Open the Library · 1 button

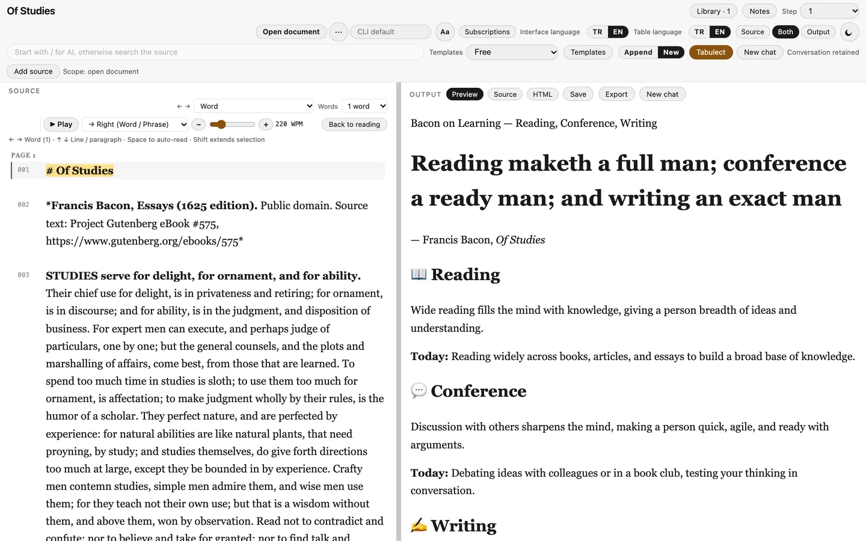coord(713,11)
